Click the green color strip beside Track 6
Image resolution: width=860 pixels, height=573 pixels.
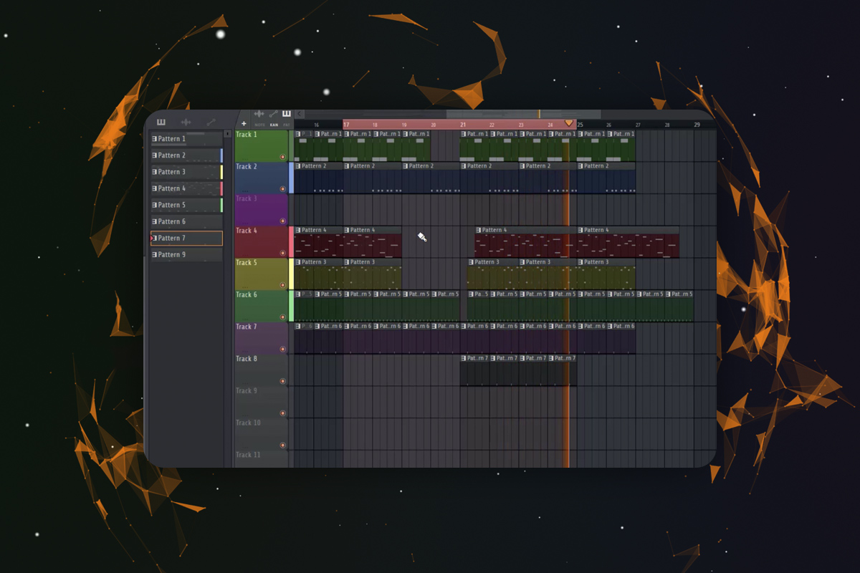pos(291,304)
